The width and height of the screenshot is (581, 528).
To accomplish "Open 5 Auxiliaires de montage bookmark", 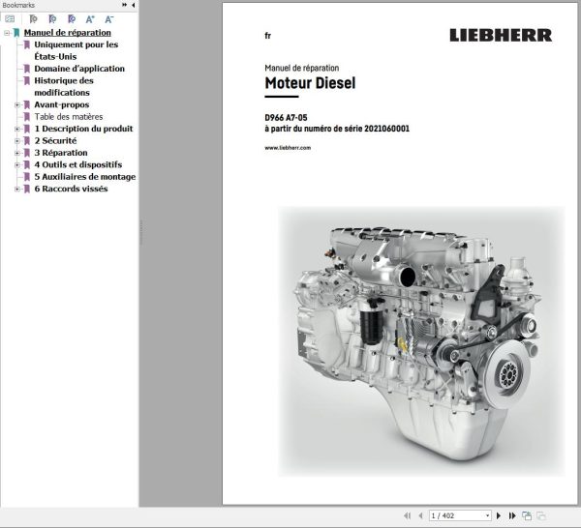I will pos(85,177).
